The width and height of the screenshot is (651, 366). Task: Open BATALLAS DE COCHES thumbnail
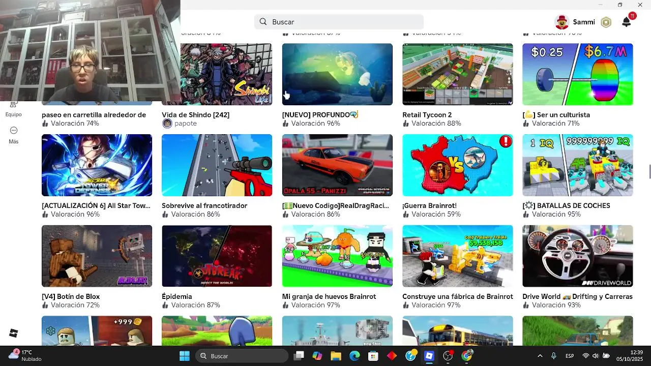pos(578,165)
